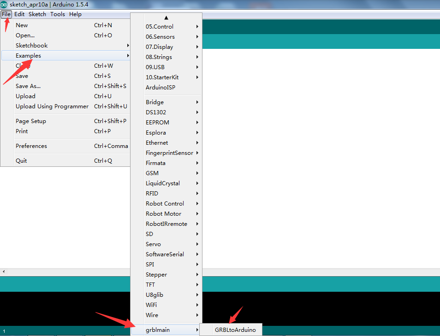Expand the Sketchbook submenu
The image size is (440, 336).
coord(65,46)
